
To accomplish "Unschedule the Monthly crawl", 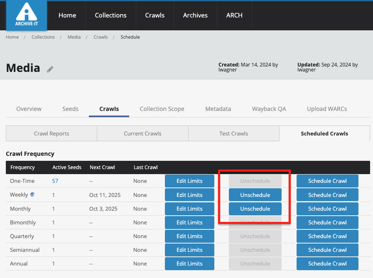I will tap(255, 209).
